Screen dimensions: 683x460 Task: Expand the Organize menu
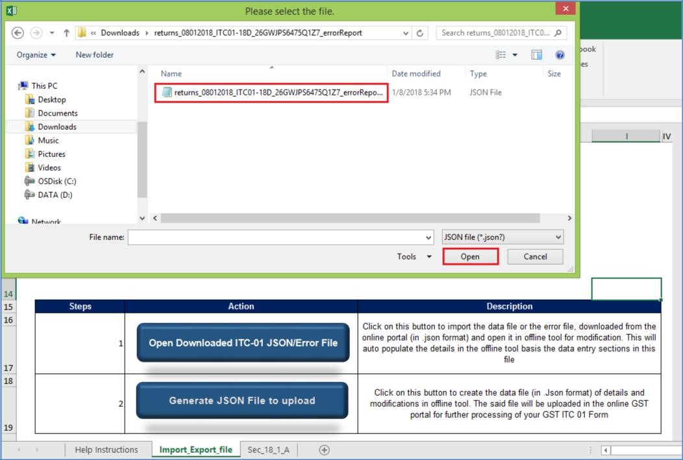pyautogui.click(x=35, y=54)
